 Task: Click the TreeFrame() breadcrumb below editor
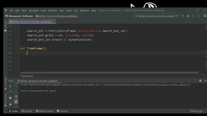[27, 76]
